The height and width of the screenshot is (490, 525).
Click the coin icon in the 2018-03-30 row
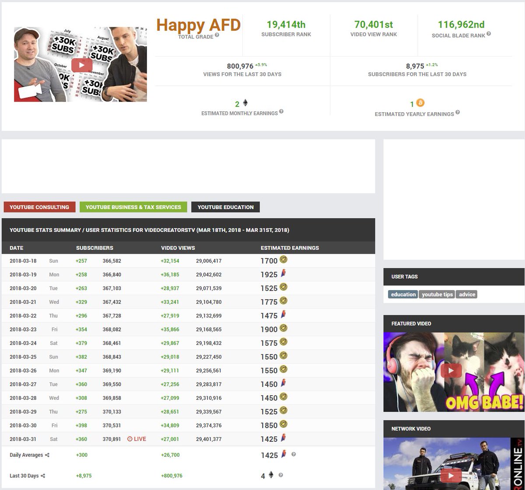click(283, 424)
